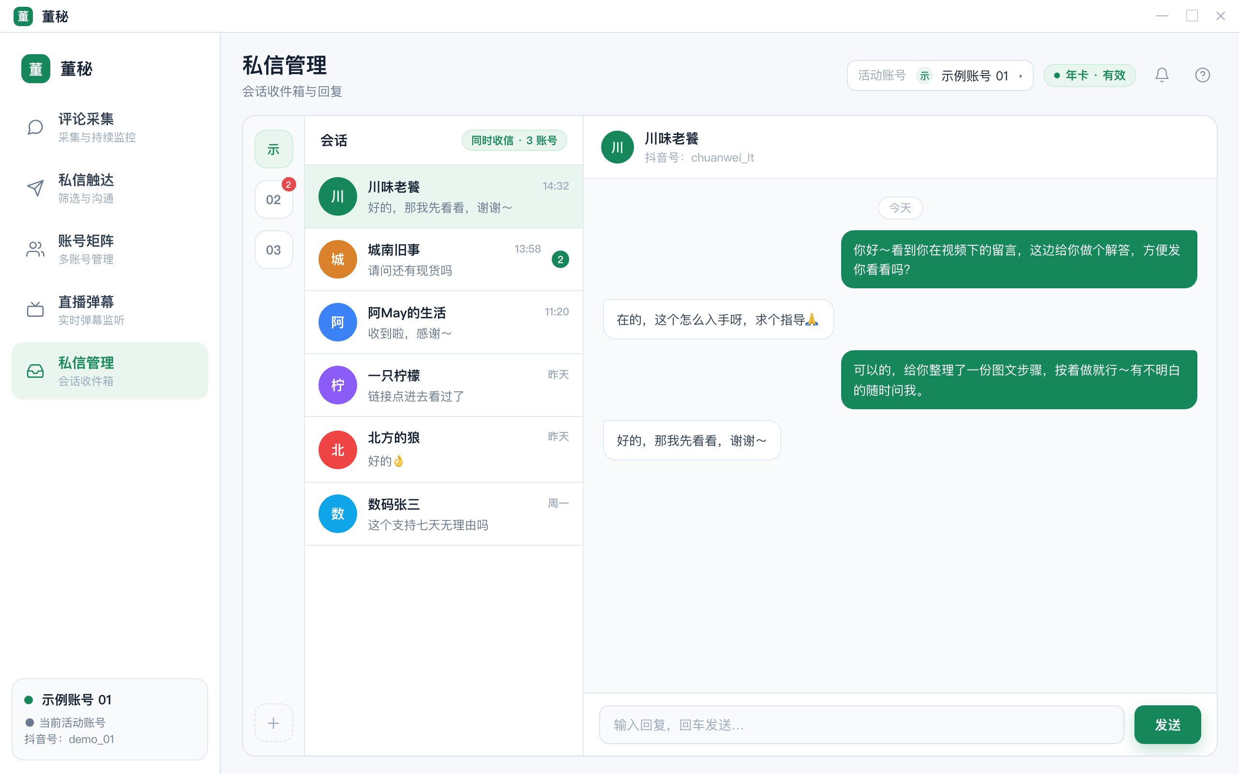Open the 私信触达 menu item
This screenshot has height=774, width=1239.
(x=109, y=188)
